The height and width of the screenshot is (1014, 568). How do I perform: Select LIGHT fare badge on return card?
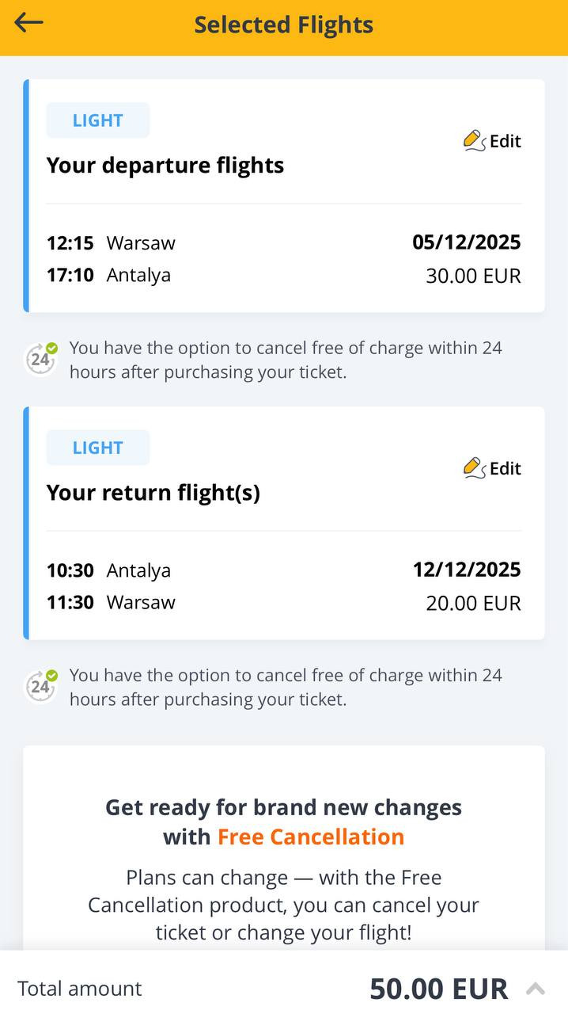pos(97,448)
